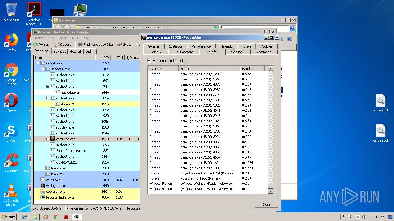394x221 pixels.
Task: Open the Memory tab
Action: point(155,52)
